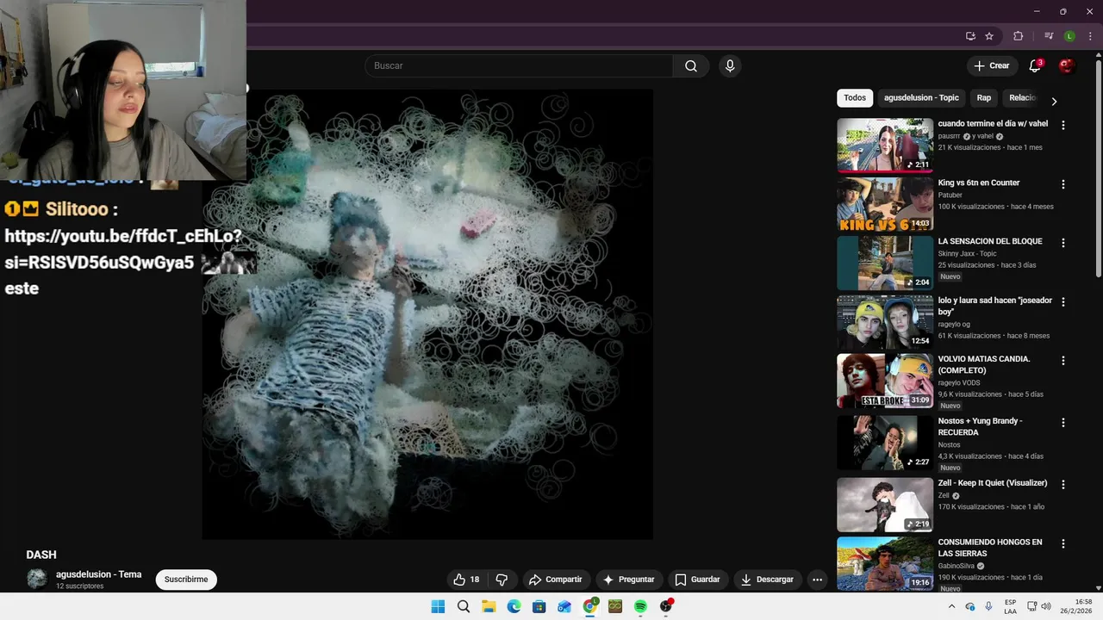Activate voice search microphone
1103x620 pixels.
730,65
